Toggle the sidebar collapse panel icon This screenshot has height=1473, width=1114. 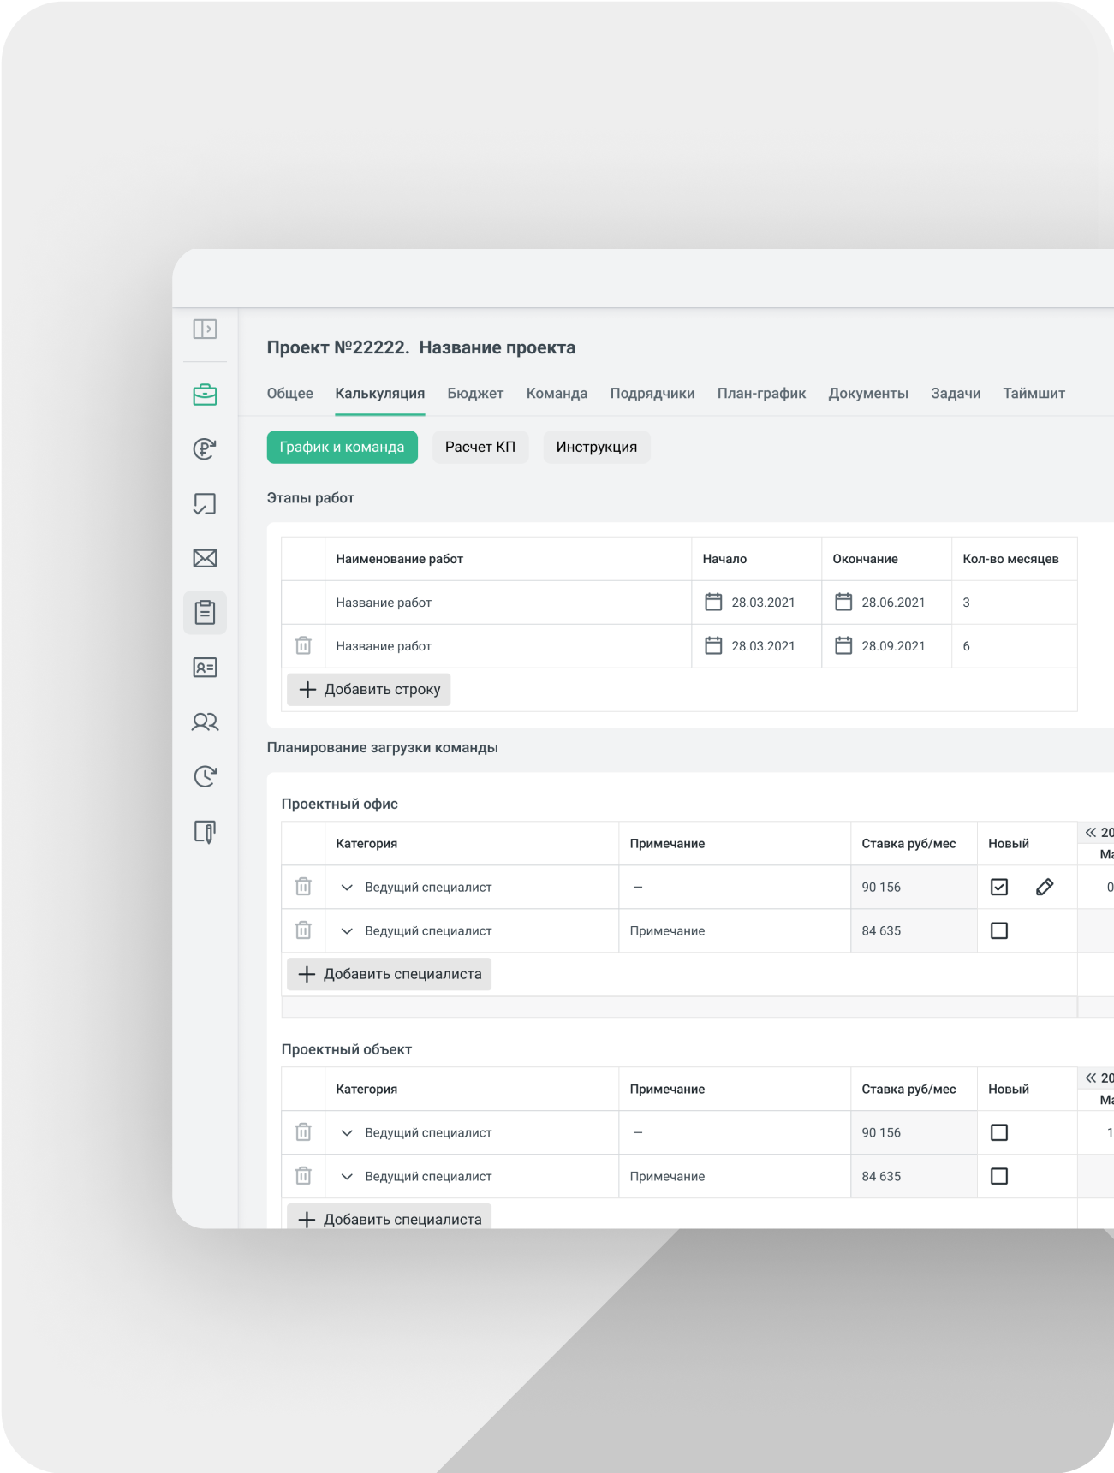click(x=205, y=329)
